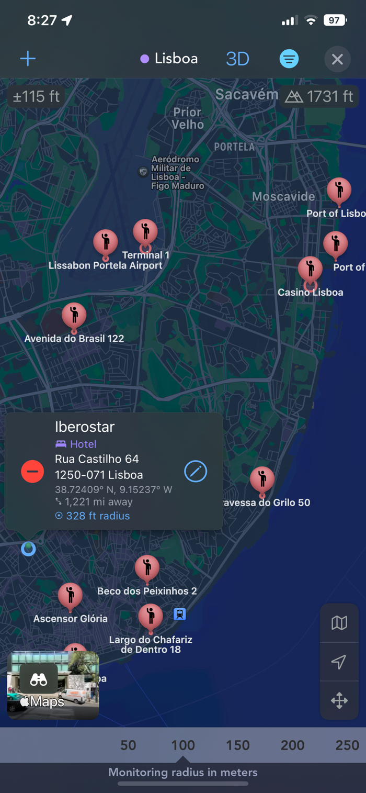Tap the plus icon to add location
The image size is (366, 793).
[x=28, y=59]
